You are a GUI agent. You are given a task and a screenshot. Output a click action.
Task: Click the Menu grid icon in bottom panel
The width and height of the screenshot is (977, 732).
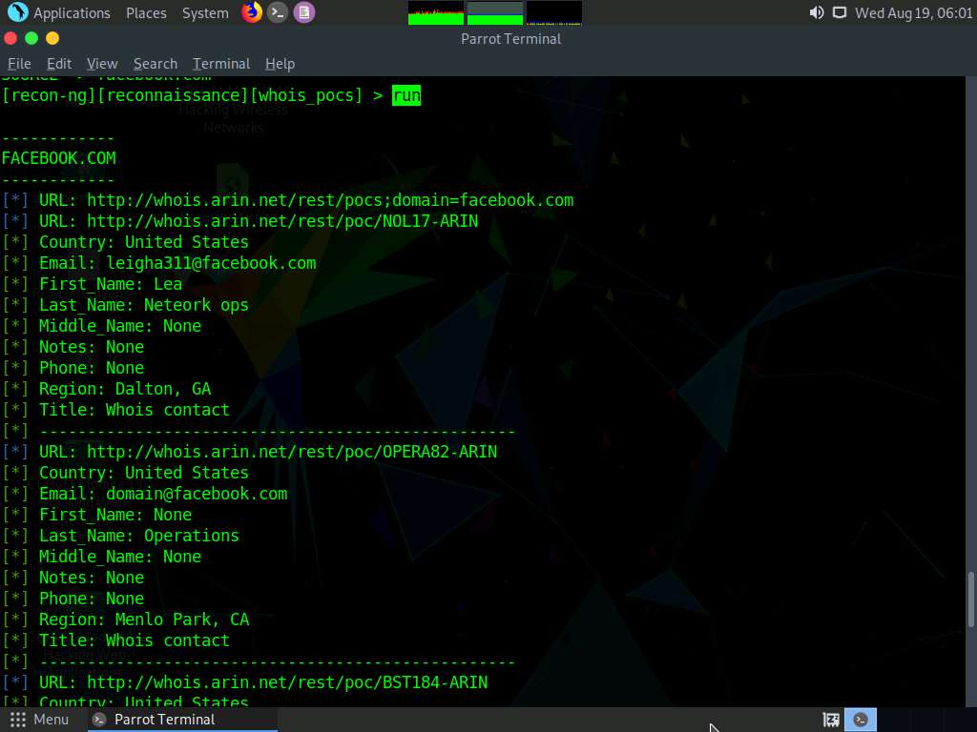[18, 720]
